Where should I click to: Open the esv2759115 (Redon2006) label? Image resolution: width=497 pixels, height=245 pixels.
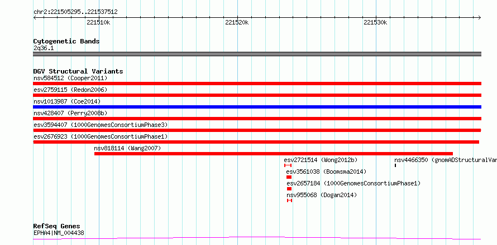70,90
